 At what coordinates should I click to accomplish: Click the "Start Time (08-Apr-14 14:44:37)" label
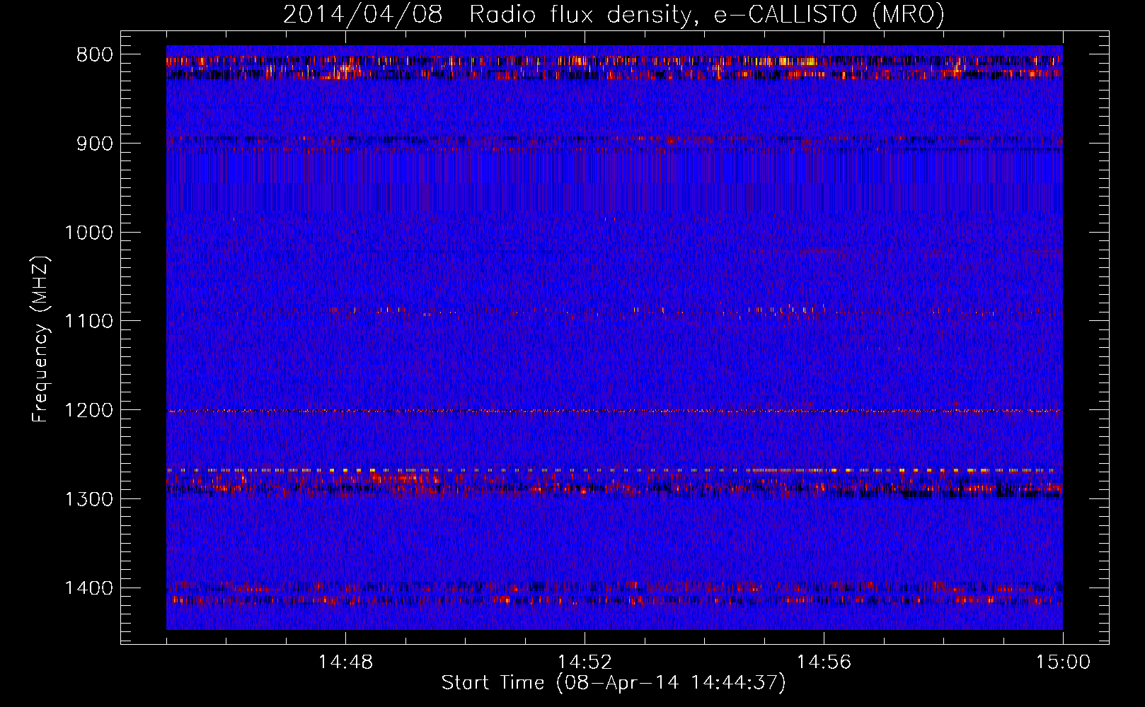614,683
